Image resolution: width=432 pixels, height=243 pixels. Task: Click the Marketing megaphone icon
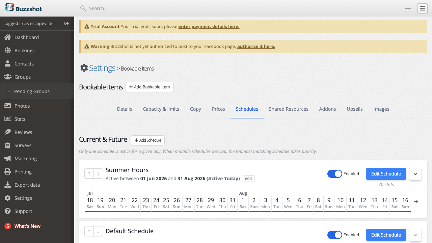click(7, 158)
